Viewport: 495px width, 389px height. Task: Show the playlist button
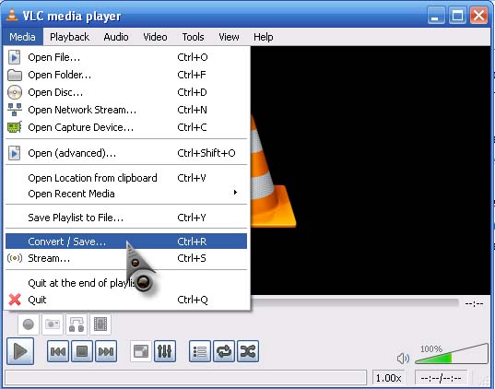[200, 351]
